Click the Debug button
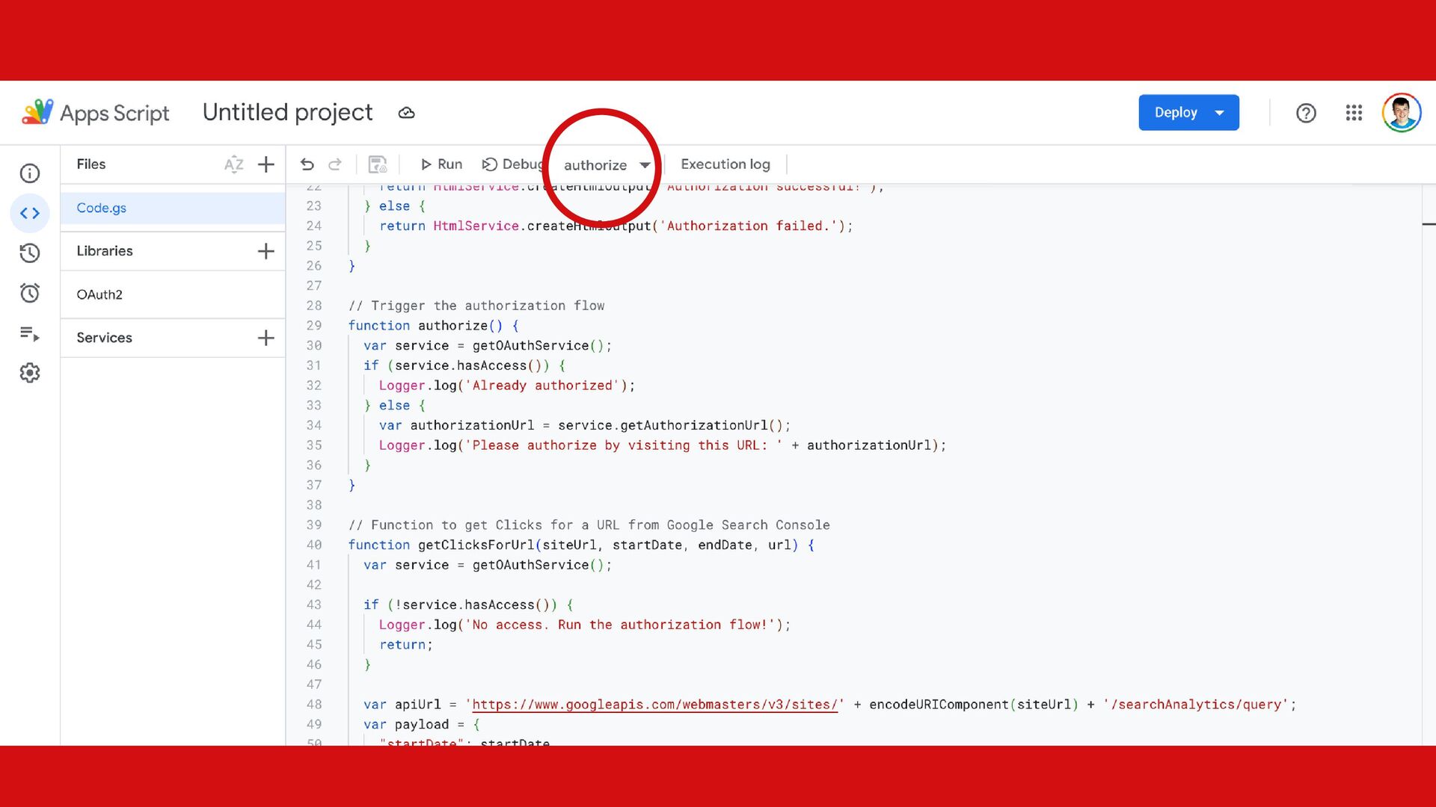 (x=512, y=164)
